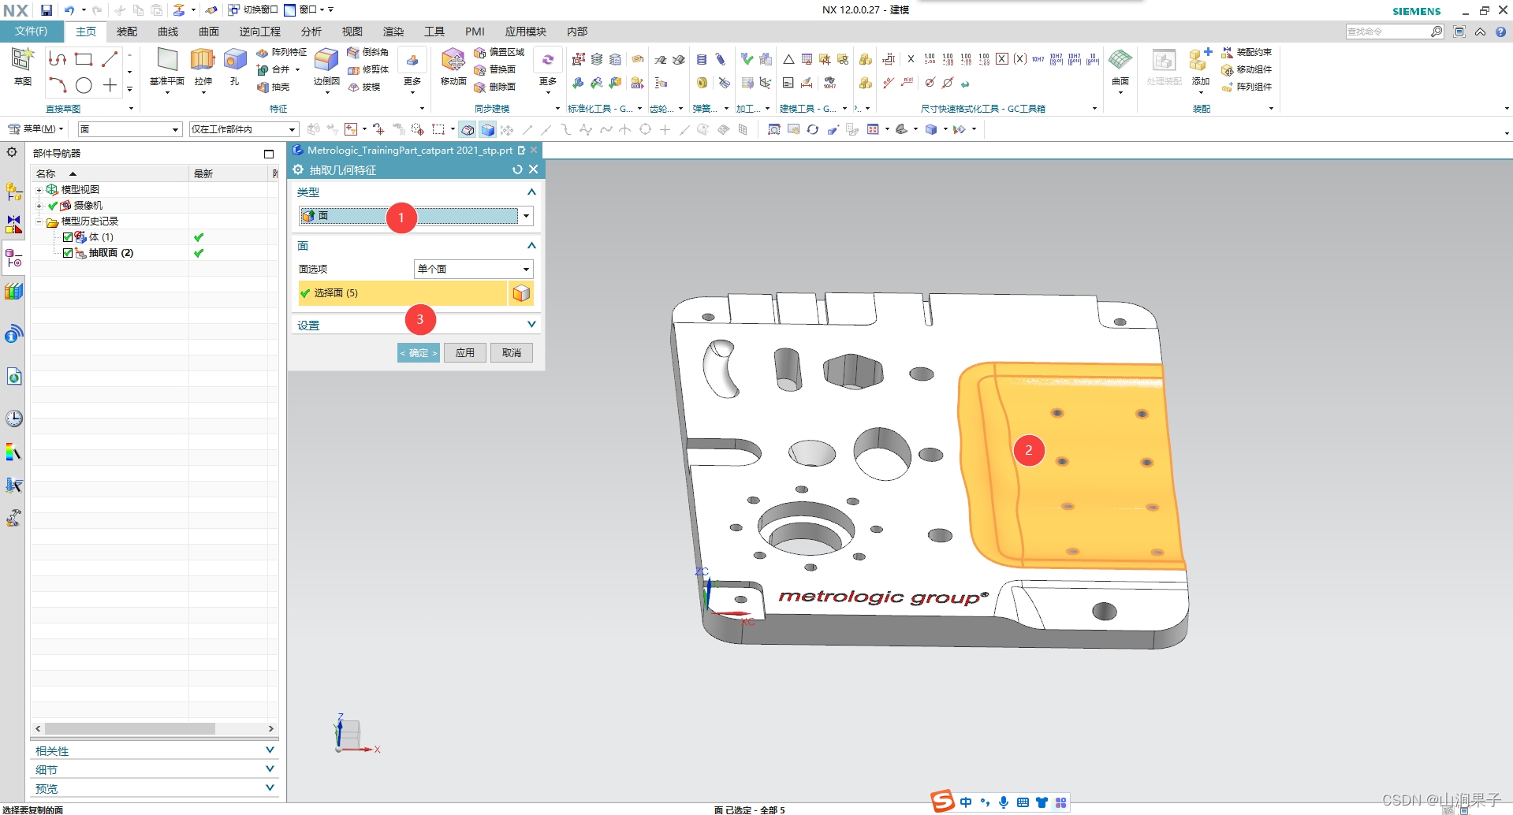Select the rectangle sketch tool
Screen dimensions: 1513x815
[x=84, y=59]
